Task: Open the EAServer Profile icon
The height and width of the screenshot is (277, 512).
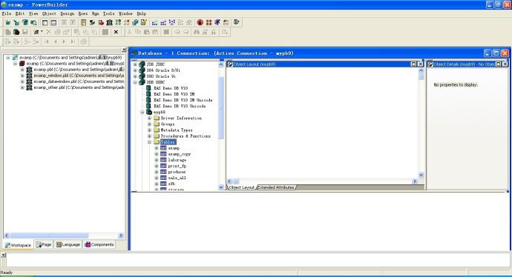Action: pos(126,22)
